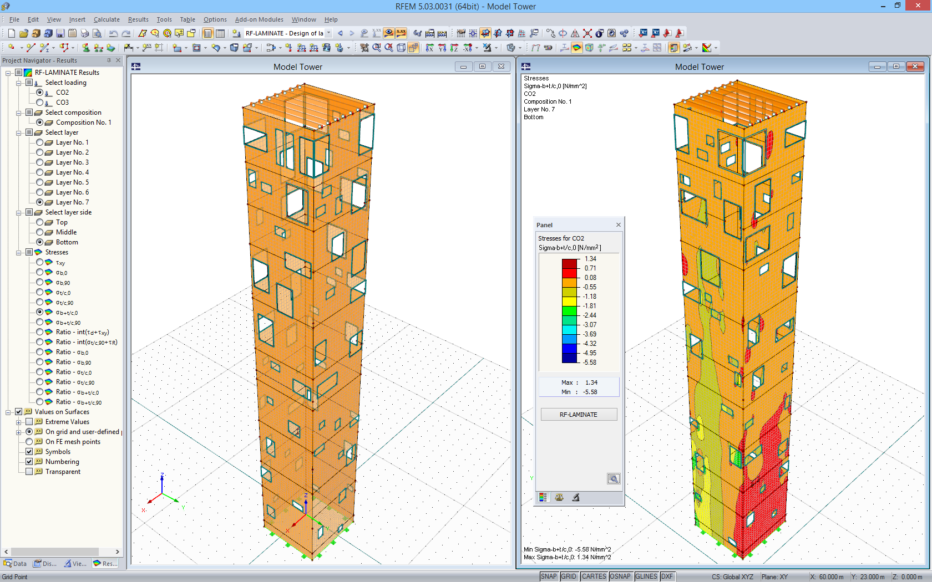Click the Open file folder icon
Viewport: 932px width, 582px height.
pos(23,33)
